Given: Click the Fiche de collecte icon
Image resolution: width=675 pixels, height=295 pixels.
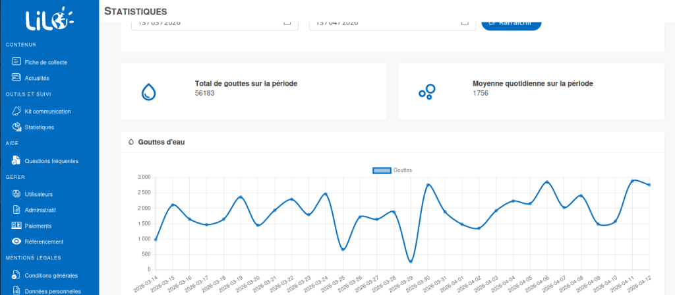Looking at the screenshot, I should (x=17, y=62).
